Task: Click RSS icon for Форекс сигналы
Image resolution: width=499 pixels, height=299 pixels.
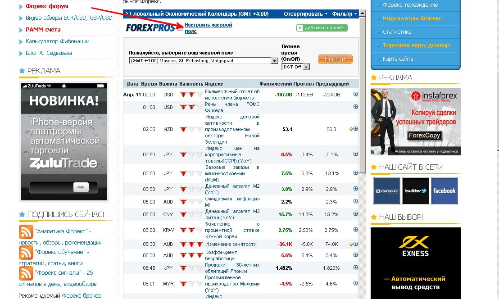Action: 26,273
